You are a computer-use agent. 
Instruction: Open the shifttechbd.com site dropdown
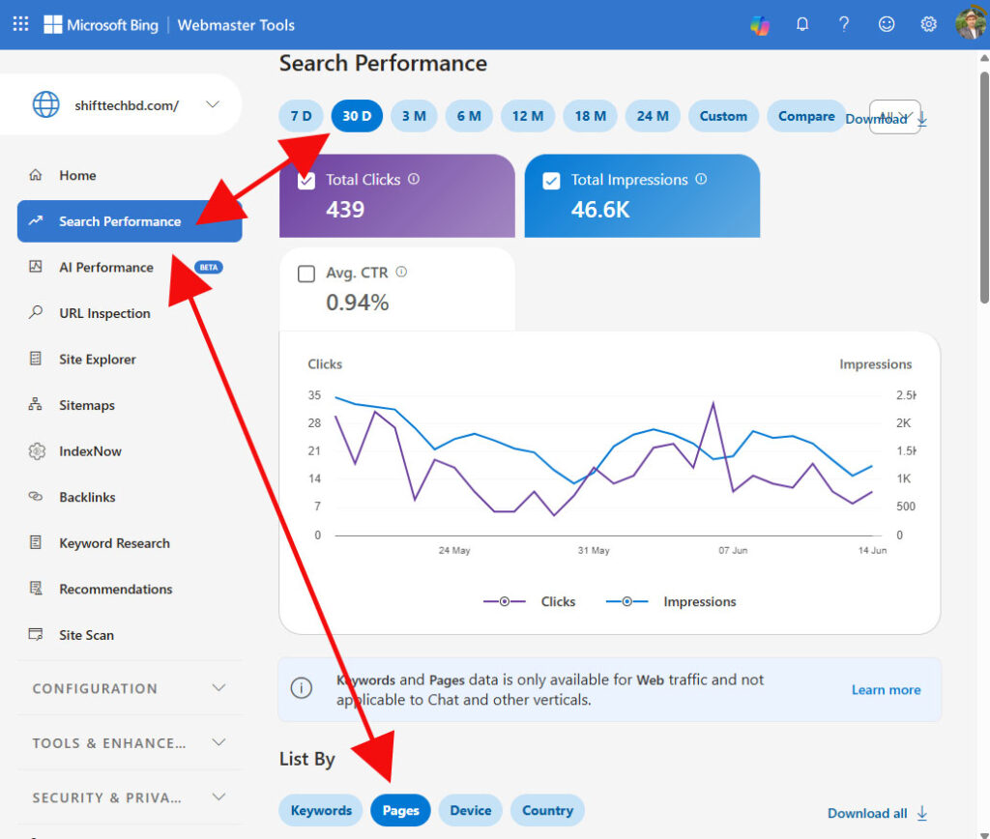click(x=213, y=104)
